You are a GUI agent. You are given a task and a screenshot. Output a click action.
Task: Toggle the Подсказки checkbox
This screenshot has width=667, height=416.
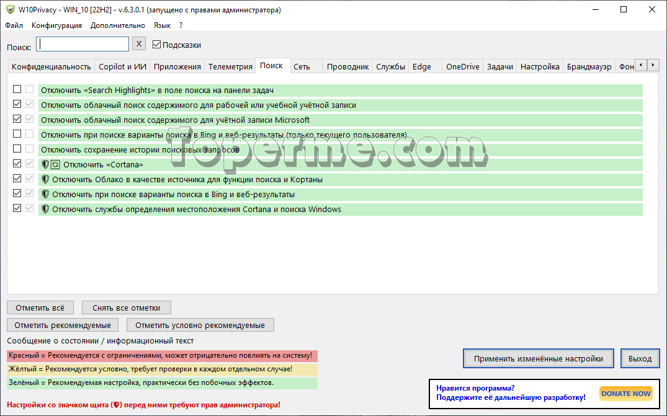(x=156, y=44)
